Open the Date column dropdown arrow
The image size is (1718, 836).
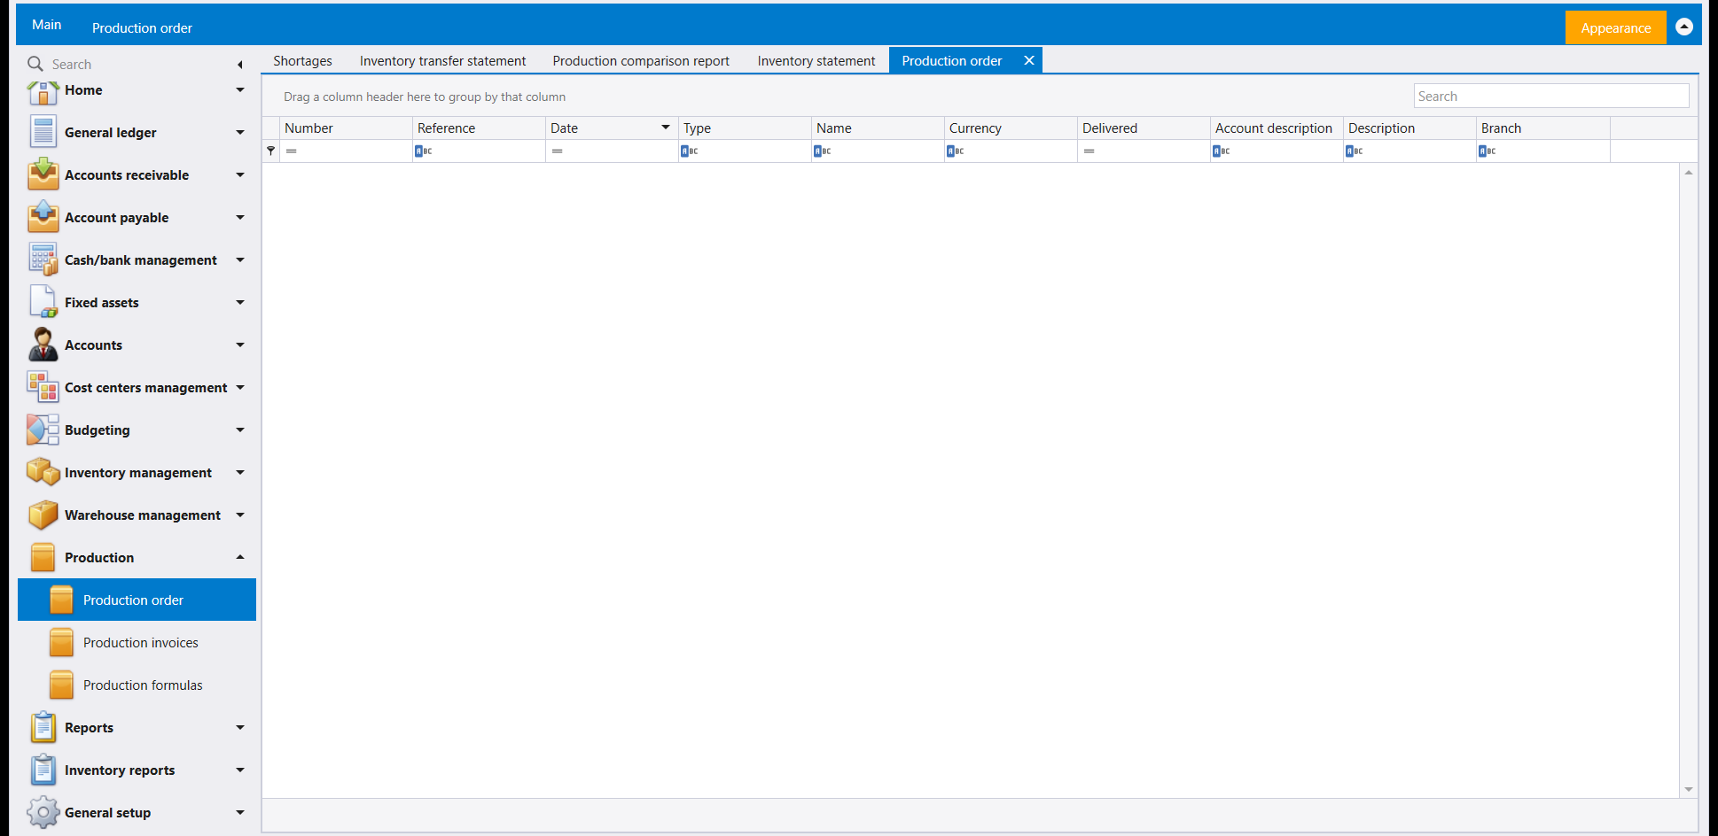tap(666, 128)
